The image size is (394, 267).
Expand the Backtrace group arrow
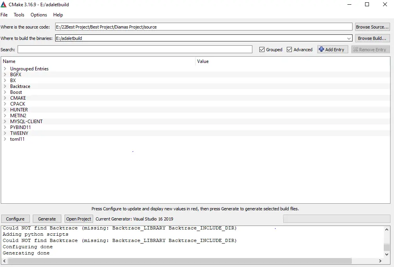click(5, 86)
